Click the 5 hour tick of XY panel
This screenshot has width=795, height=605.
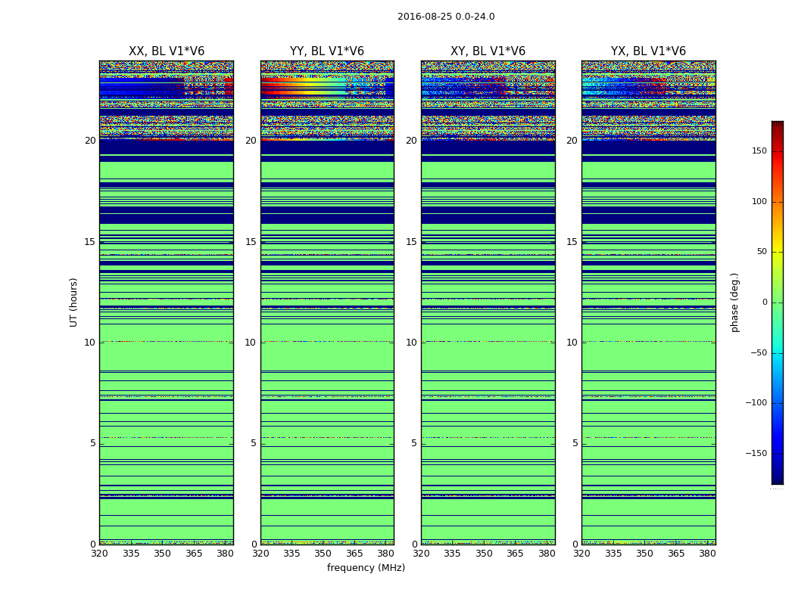point(413,443)
